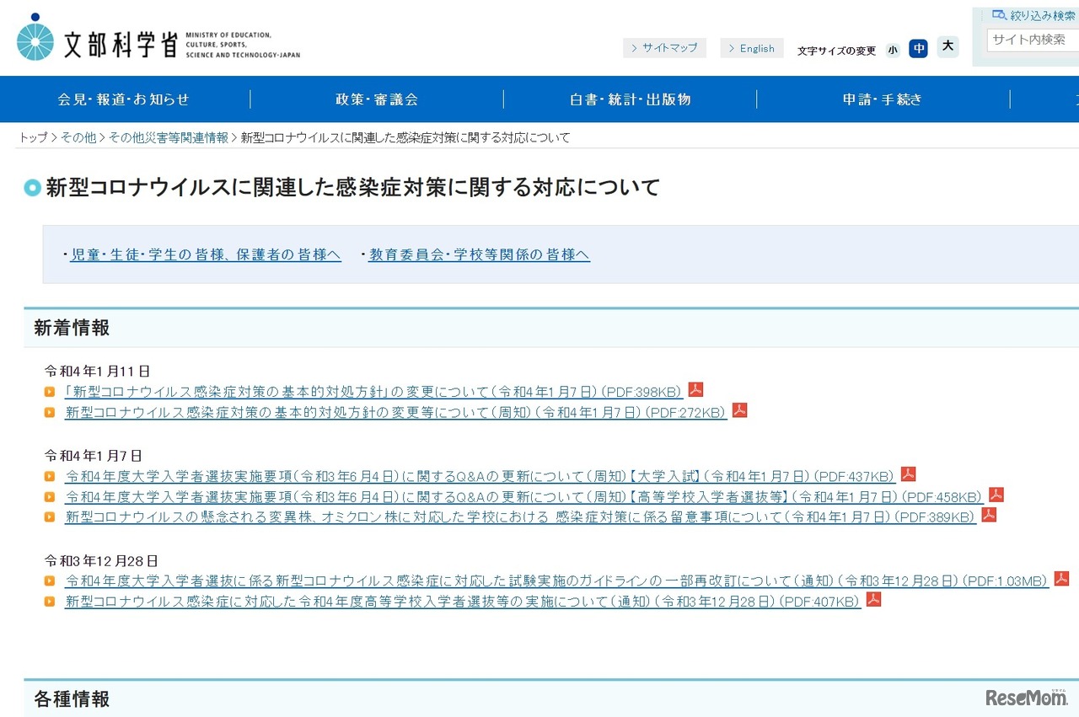Click the PDF icon for the 272KB 周知 document

pos(739,411)
